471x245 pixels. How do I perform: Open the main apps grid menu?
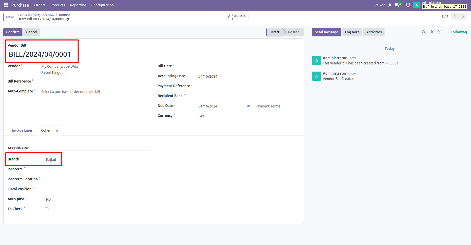[6, 5]
